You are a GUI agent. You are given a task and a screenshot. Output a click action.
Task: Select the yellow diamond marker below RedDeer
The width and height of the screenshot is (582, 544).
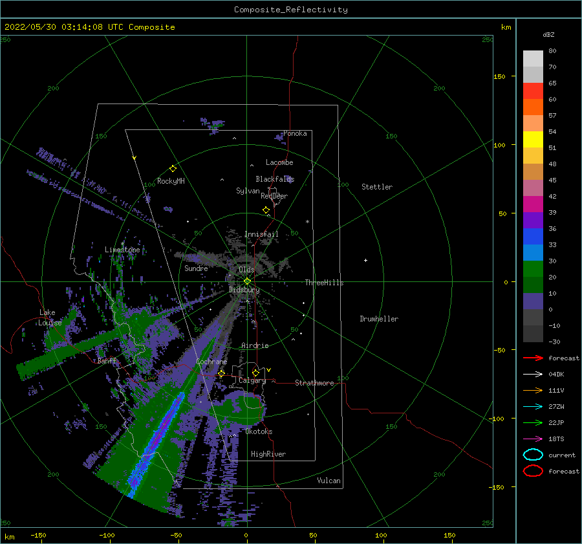(266, 210)
